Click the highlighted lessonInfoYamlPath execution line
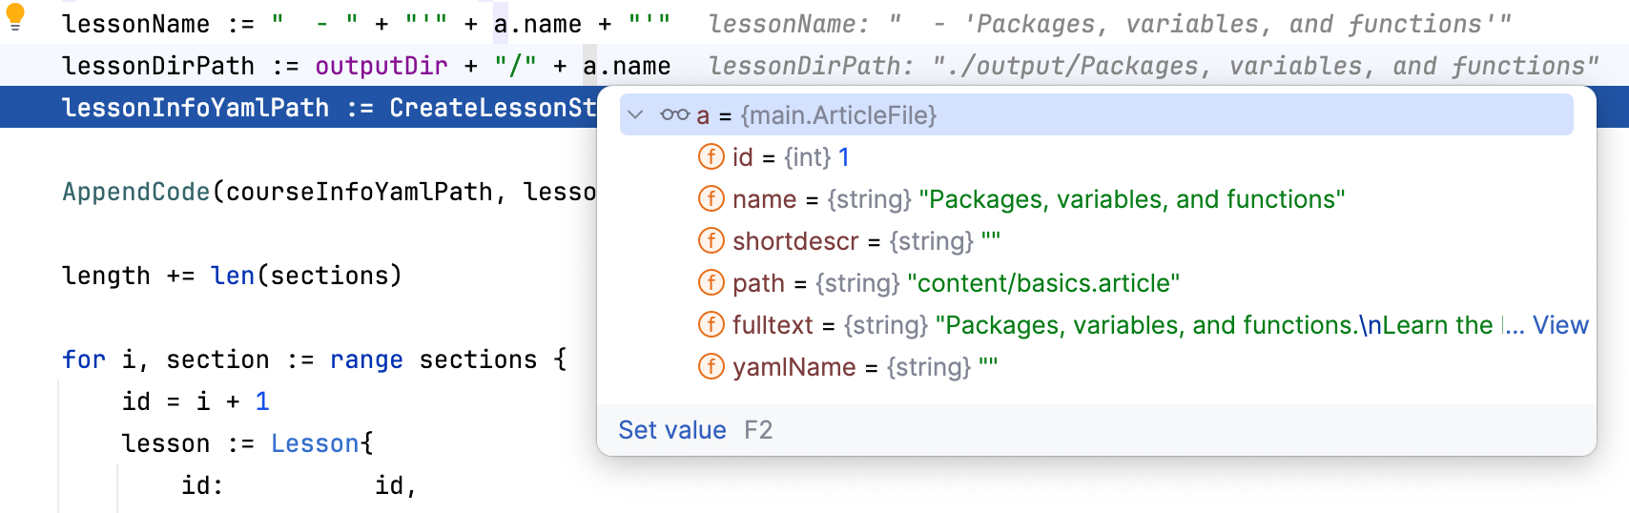The height and width of the screenshot is (513, 1629). (286, 108)
